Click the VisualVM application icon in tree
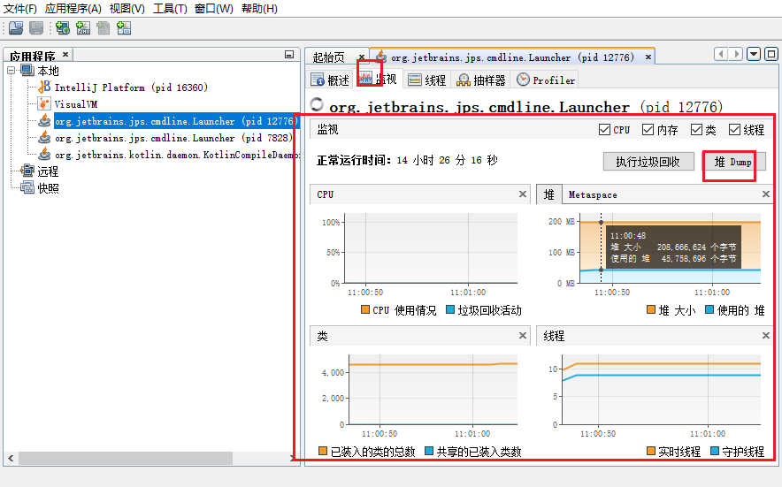Screen dimensions: 782x487 click(x=44, y=103)
